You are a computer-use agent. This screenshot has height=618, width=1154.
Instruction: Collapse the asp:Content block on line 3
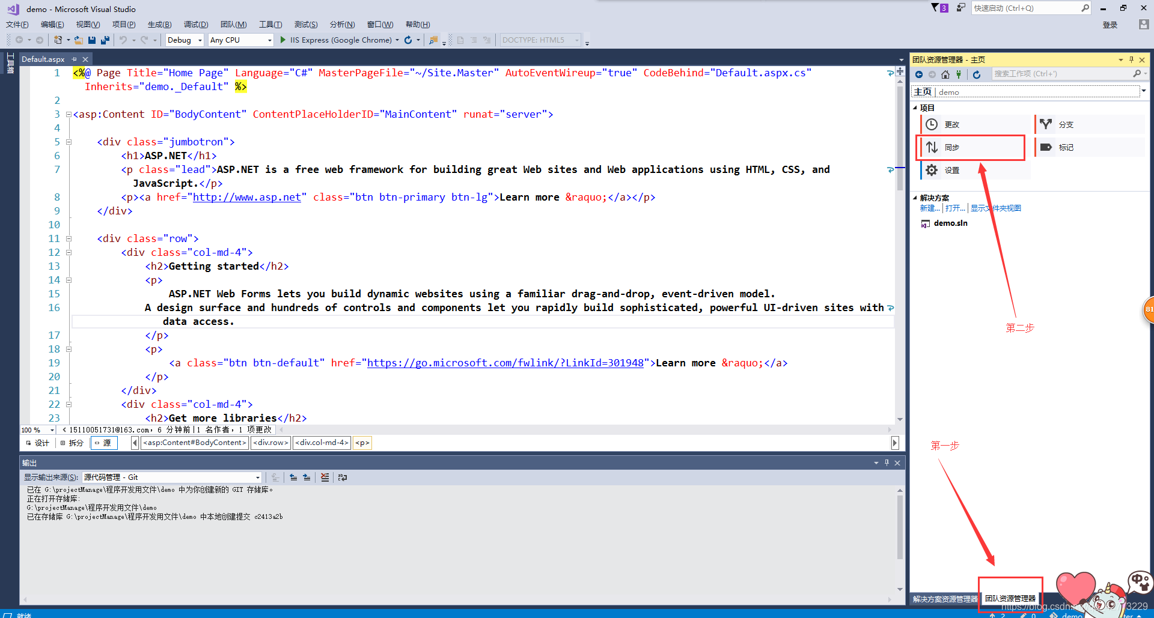click(69, 114)
